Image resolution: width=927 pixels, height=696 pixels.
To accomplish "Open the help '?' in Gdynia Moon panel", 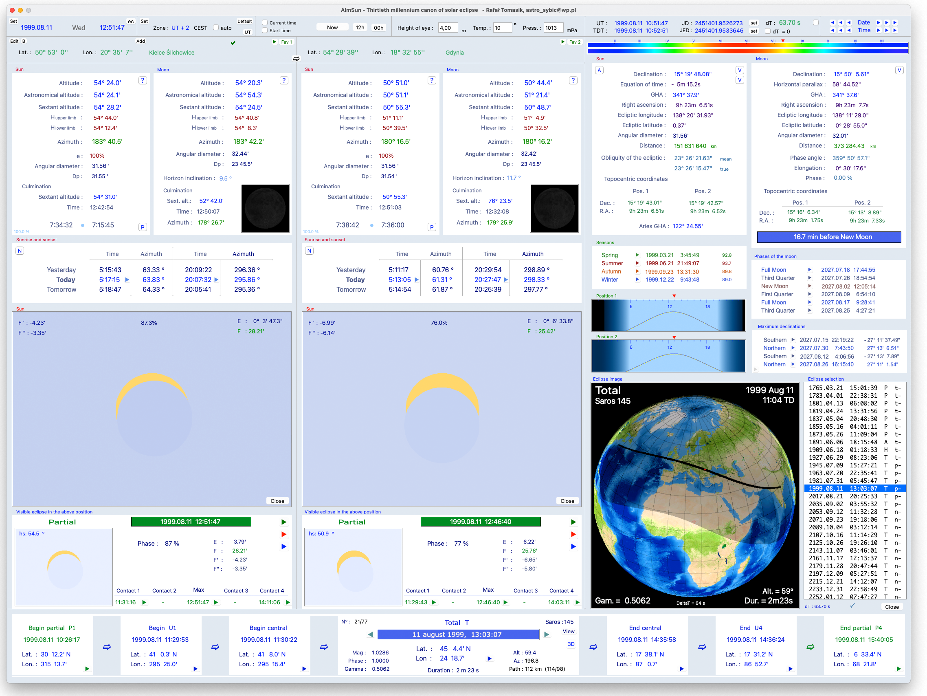I will tap(573, 81).
